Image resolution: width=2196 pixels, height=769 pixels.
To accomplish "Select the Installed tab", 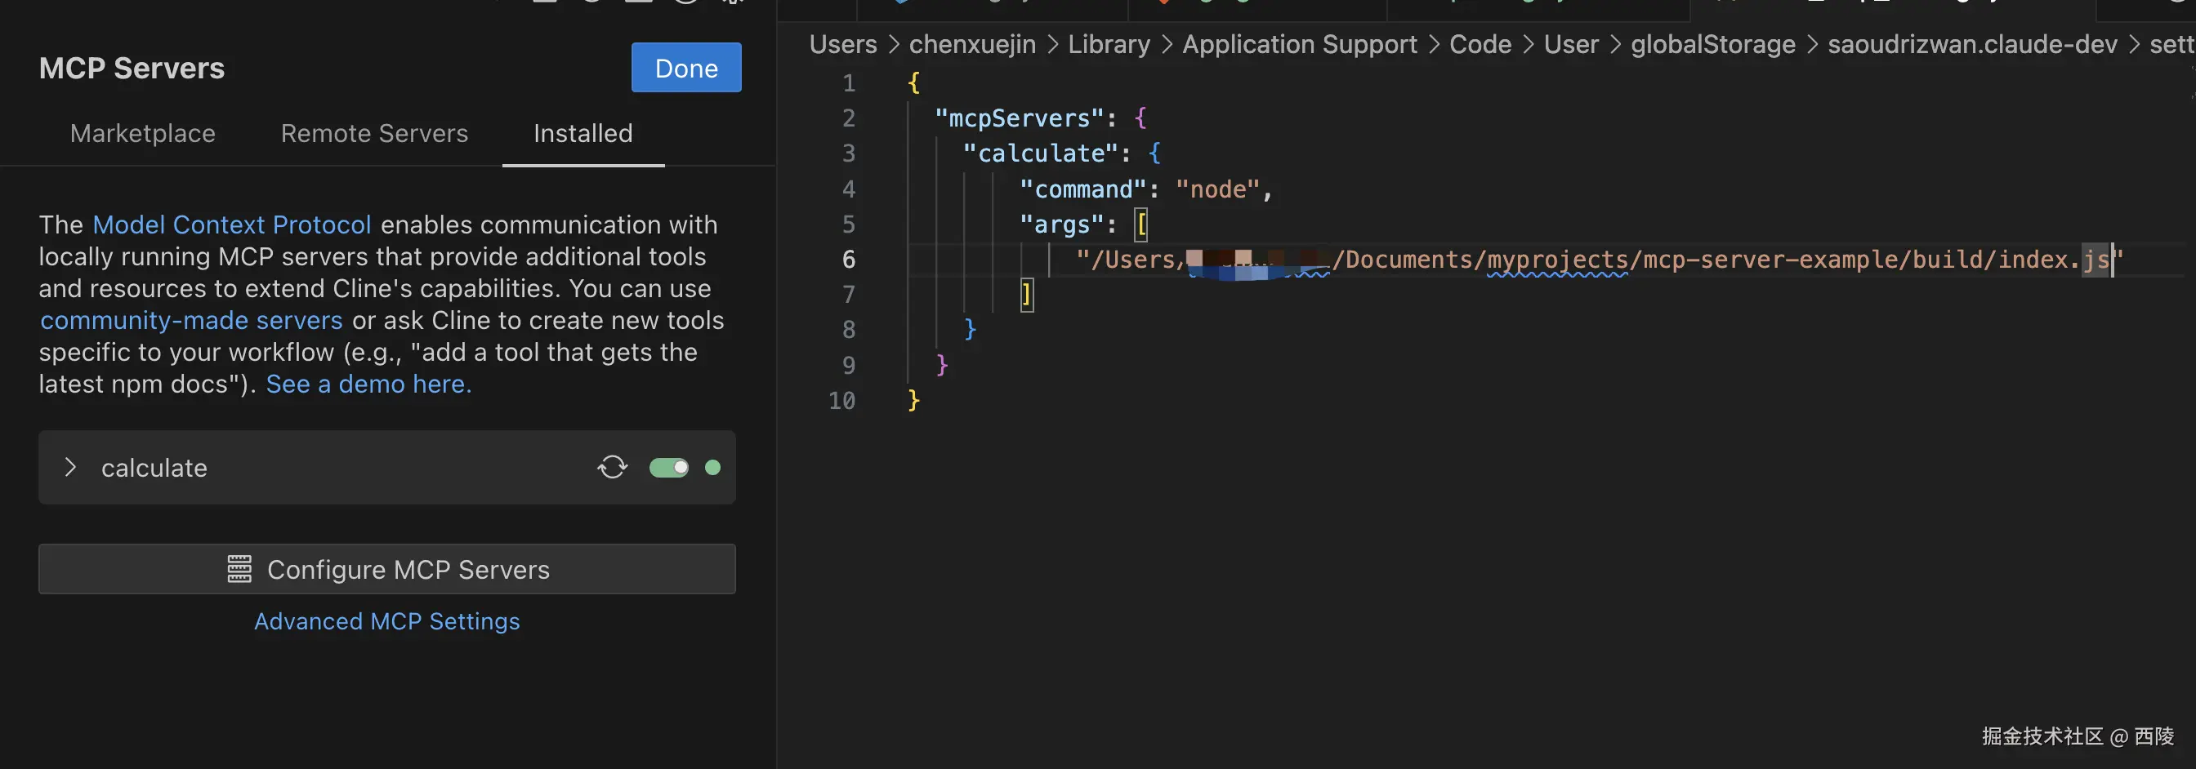I will click(x=583, y=134).
